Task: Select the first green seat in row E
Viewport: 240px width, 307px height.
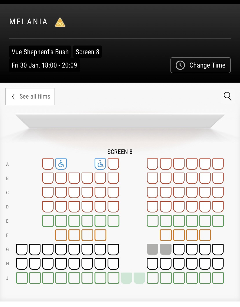Action: (48, 221)
